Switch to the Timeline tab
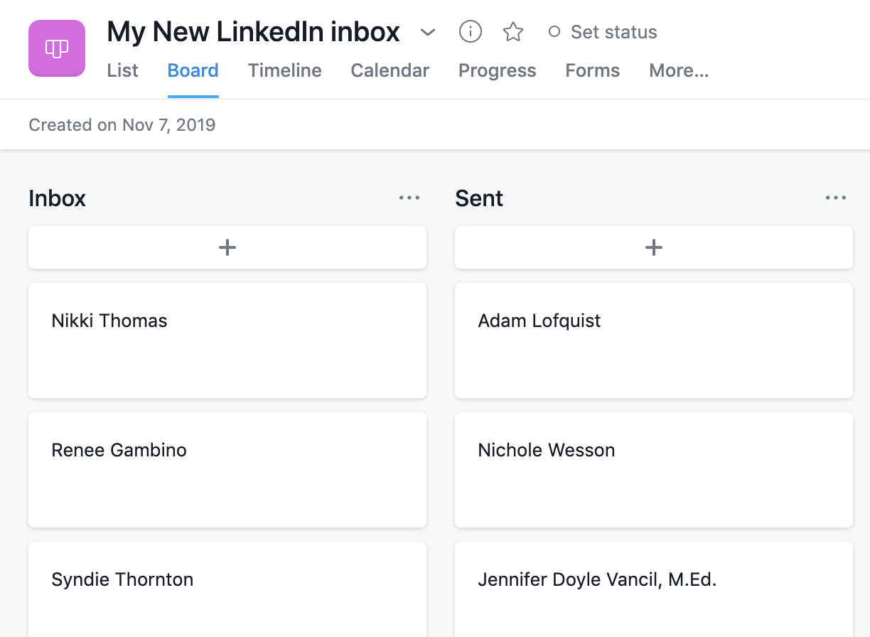The width and height of the screenshot is (870, 637). [285, 70]
